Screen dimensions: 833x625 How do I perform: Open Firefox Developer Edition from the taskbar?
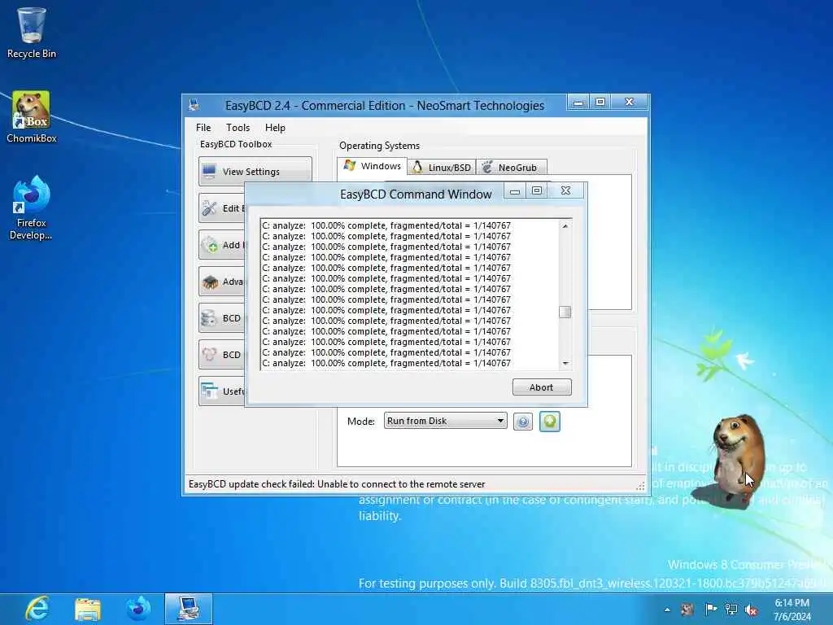click(x=138, y=609)
